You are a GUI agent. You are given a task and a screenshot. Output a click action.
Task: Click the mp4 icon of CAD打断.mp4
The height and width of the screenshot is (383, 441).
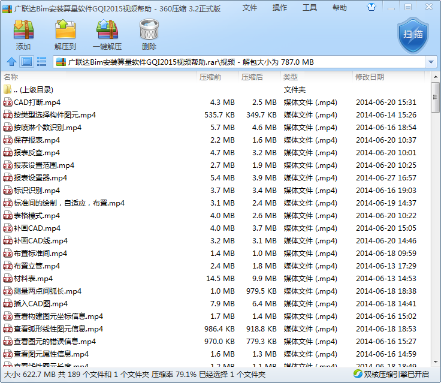[x=8, y=102]
